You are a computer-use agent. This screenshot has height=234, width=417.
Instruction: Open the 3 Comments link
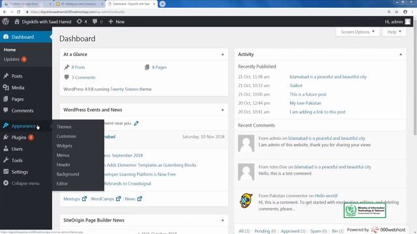(x=83, y=77)
